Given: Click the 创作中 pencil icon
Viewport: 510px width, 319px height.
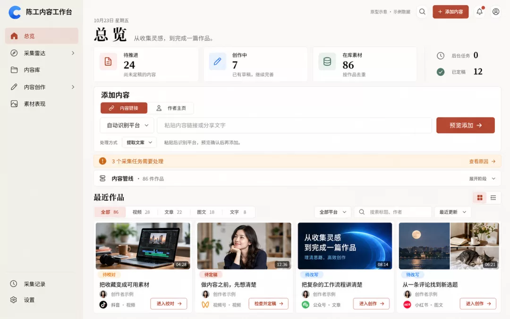Looking at the screenshot, I should point(217,61).
